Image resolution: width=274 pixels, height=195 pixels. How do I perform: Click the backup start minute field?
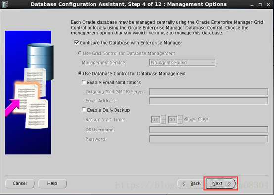click(x=172, y=120)
